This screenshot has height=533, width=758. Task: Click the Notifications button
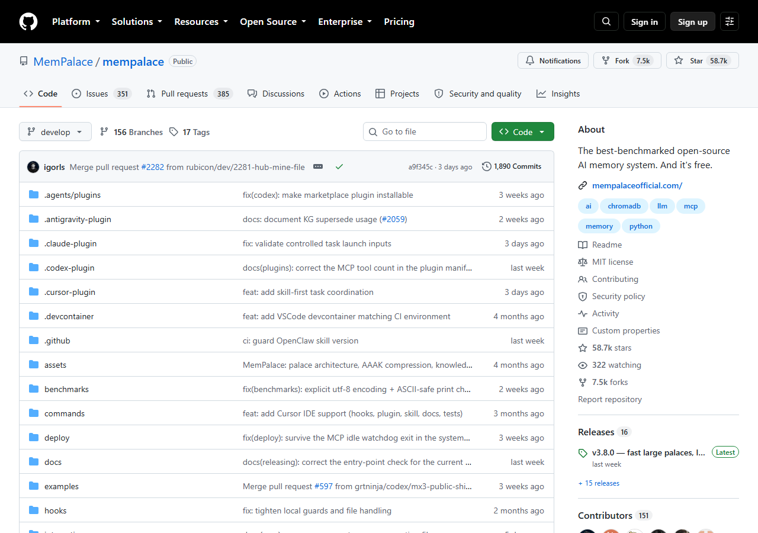tap(553, 60)
